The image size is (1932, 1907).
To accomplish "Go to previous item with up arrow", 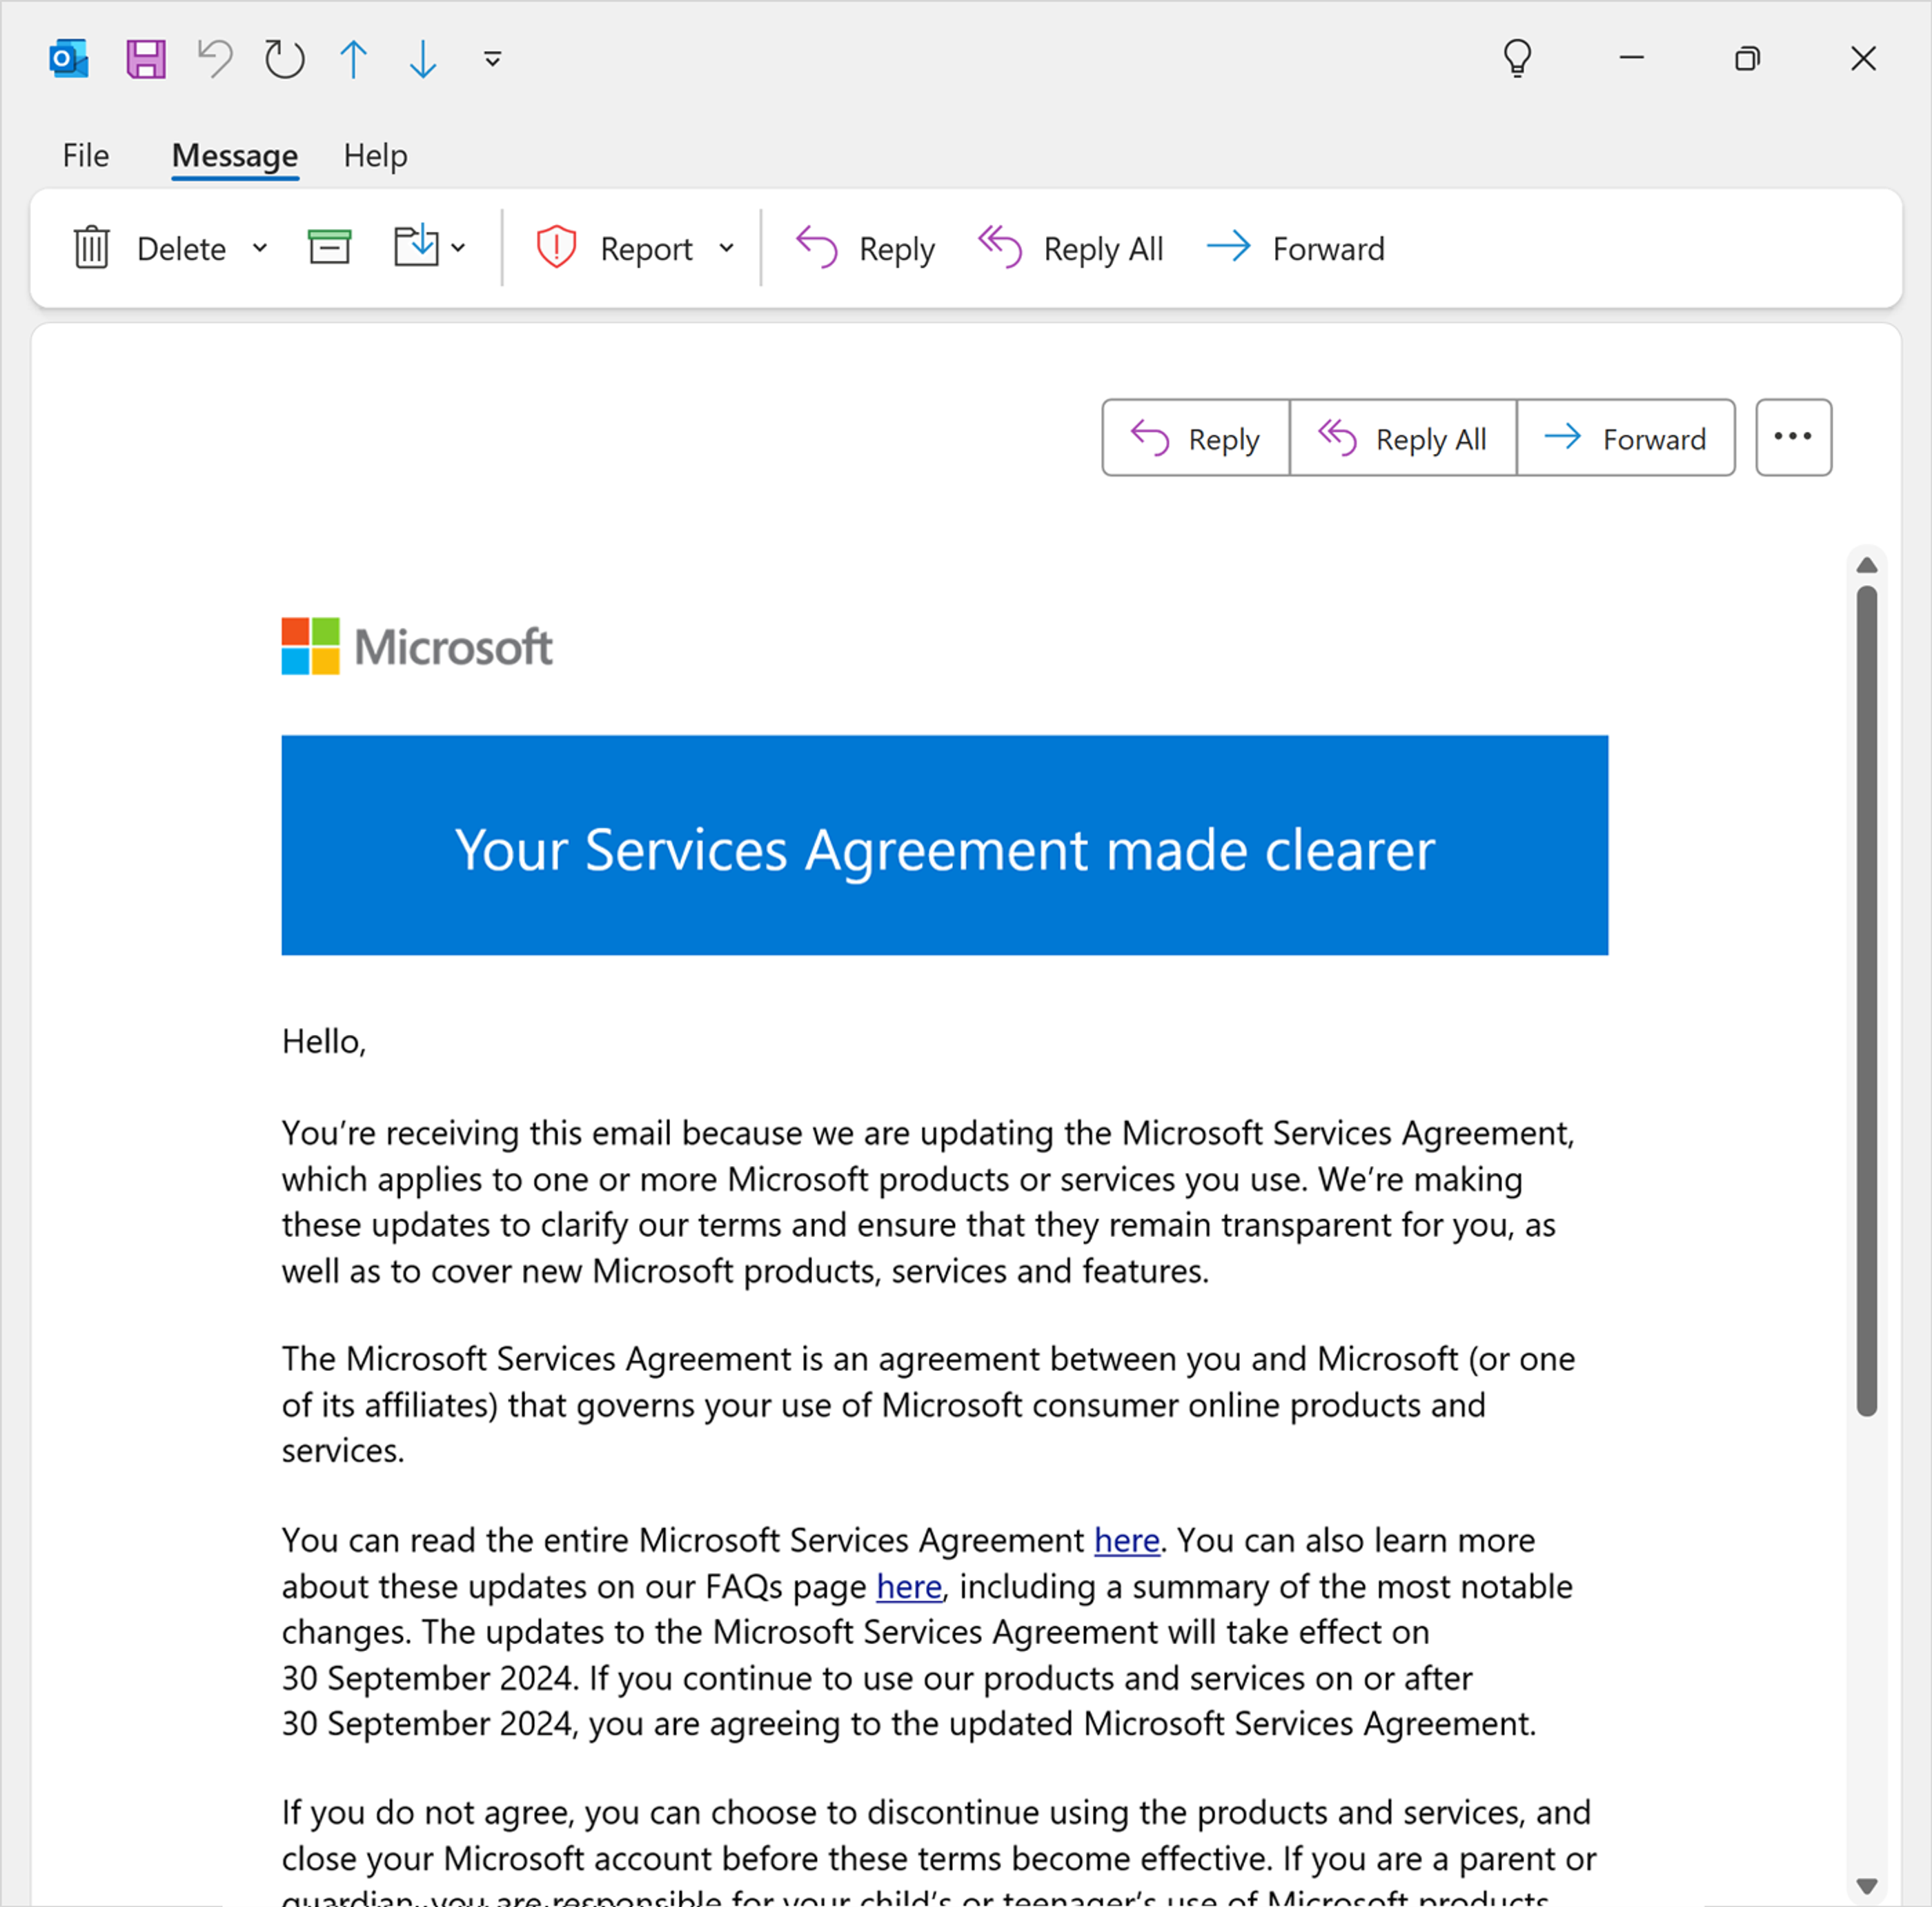I will pos(353,59).
